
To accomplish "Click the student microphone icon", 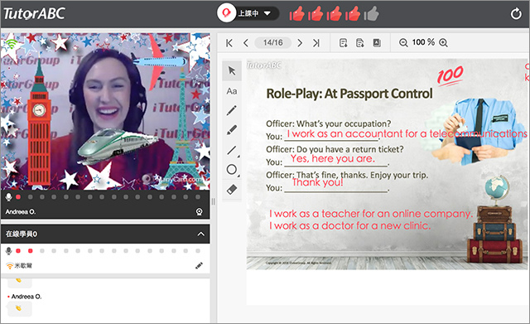I will [9, 251].
